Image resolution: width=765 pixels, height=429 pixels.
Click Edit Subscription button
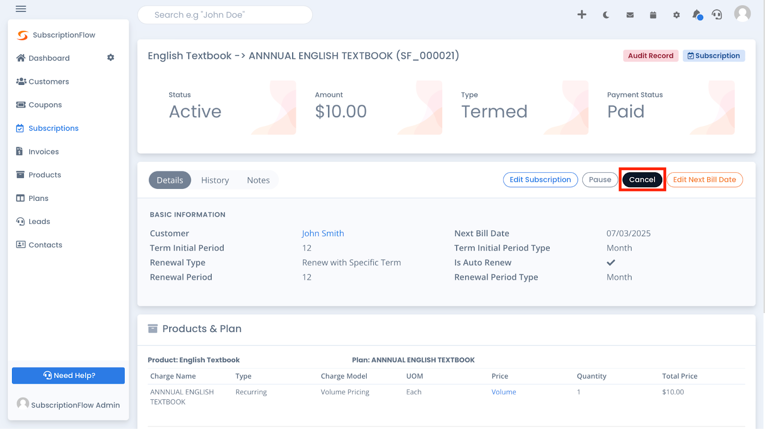(x=540, y=180)
